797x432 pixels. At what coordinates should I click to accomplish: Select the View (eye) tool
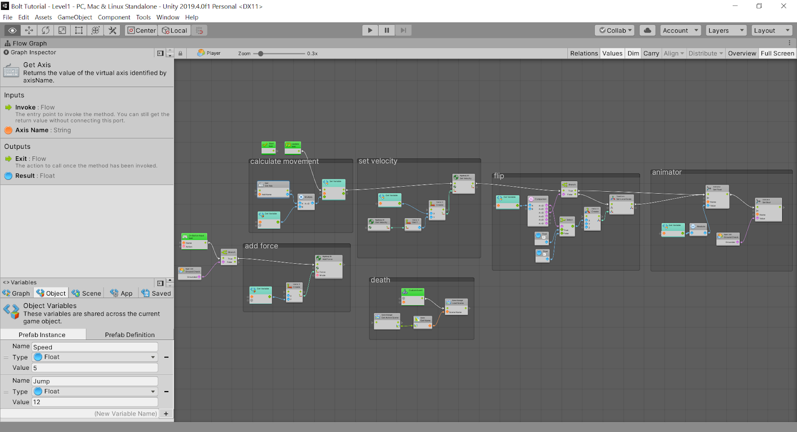tap(12, 30)
